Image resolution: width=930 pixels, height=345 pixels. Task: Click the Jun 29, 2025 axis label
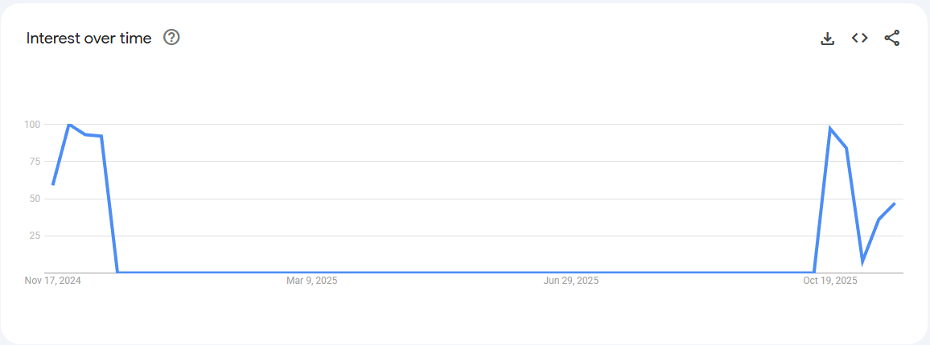pyautogui.click(x=571, y=281)
